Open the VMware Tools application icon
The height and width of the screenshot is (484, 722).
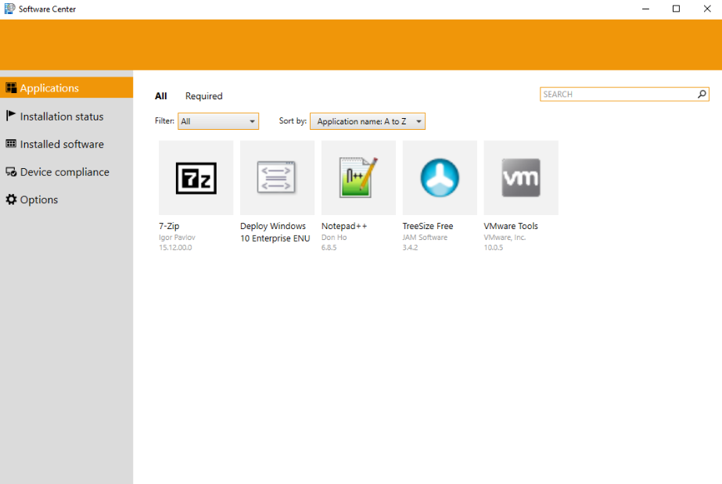[521, 177]
